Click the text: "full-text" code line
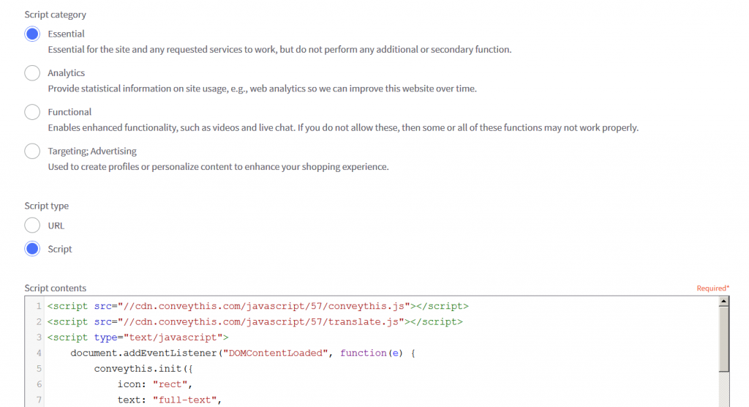Screen dimensions: 749x407 pos(170,400)
